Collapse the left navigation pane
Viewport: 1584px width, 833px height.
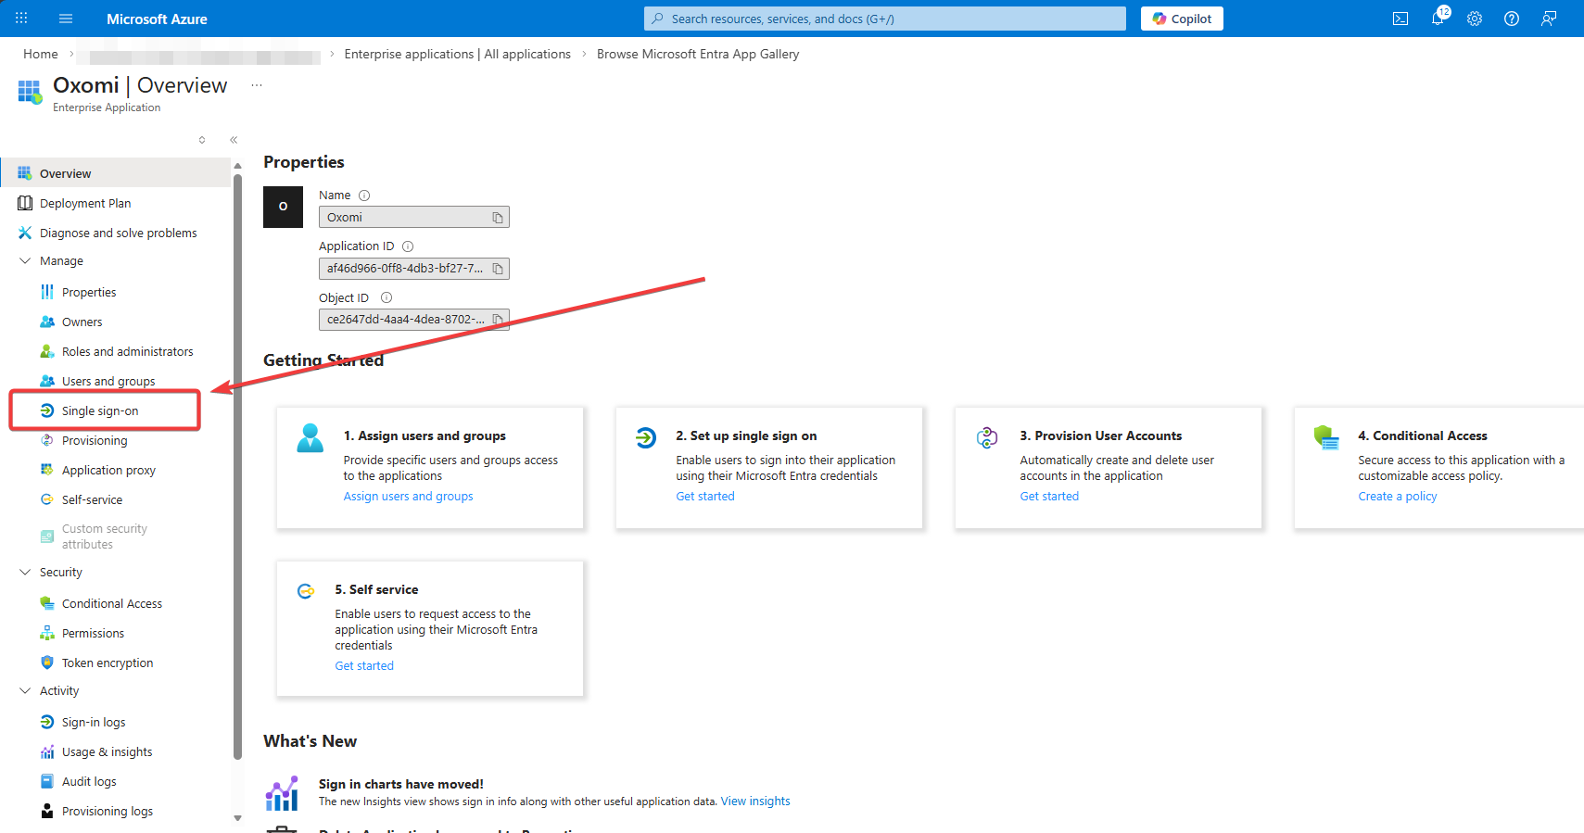coord(234,140)
